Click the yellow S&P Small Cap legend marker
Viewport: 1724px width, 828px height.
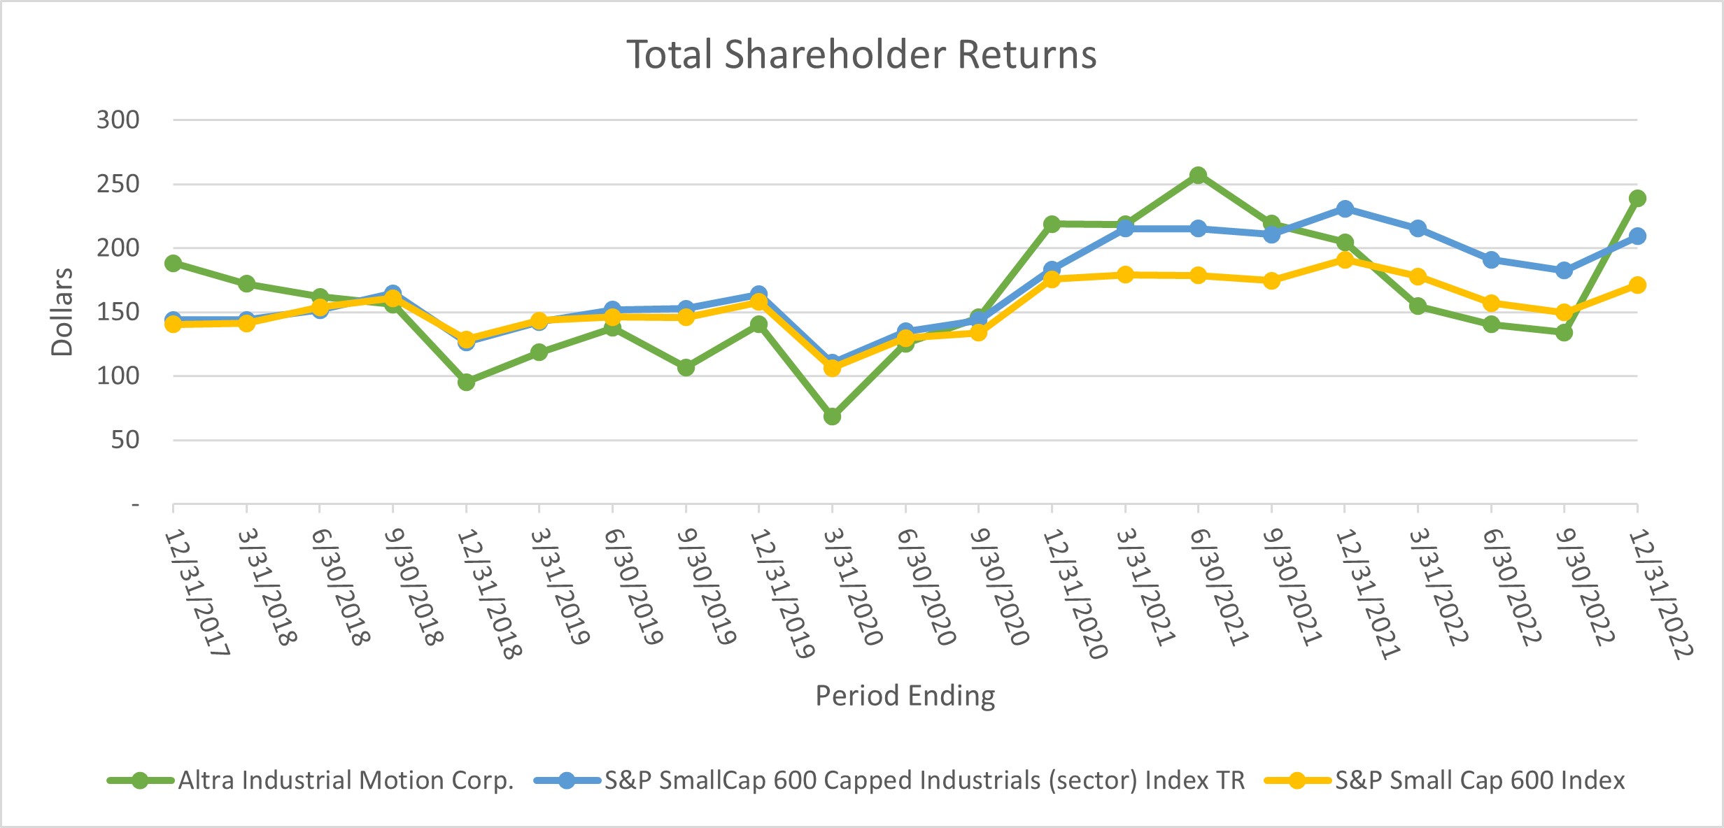pos(1297,780)
